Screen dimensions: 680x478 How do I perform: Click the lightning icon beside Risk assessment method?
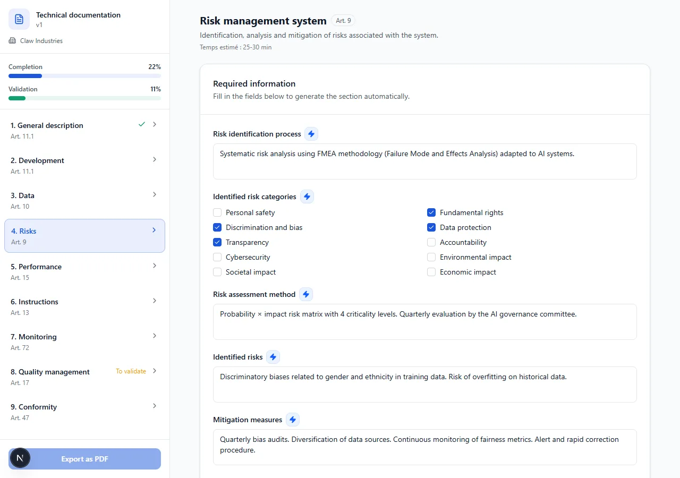[306, 294]
